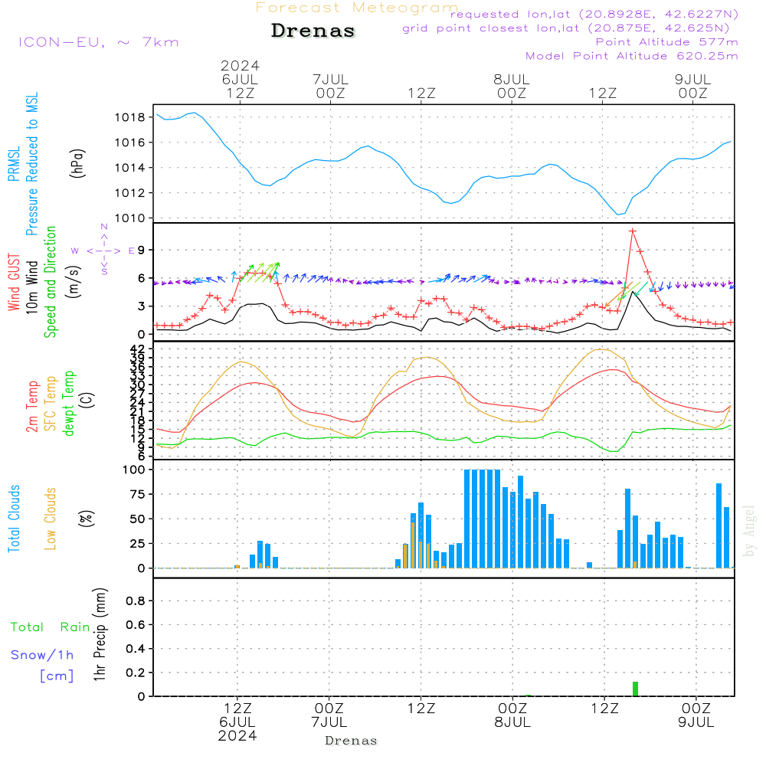Click the "10m Wind" label
The image size is (766, 766).
click(x=31, y=287)
